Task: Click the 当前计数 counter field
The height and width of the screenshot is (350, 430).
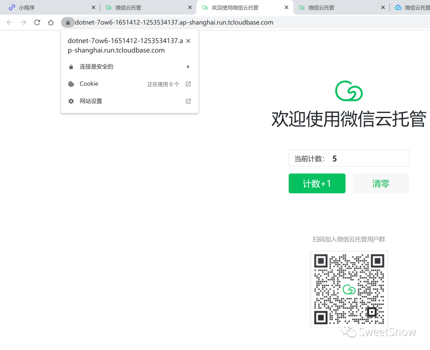Action: click(349, 158)
